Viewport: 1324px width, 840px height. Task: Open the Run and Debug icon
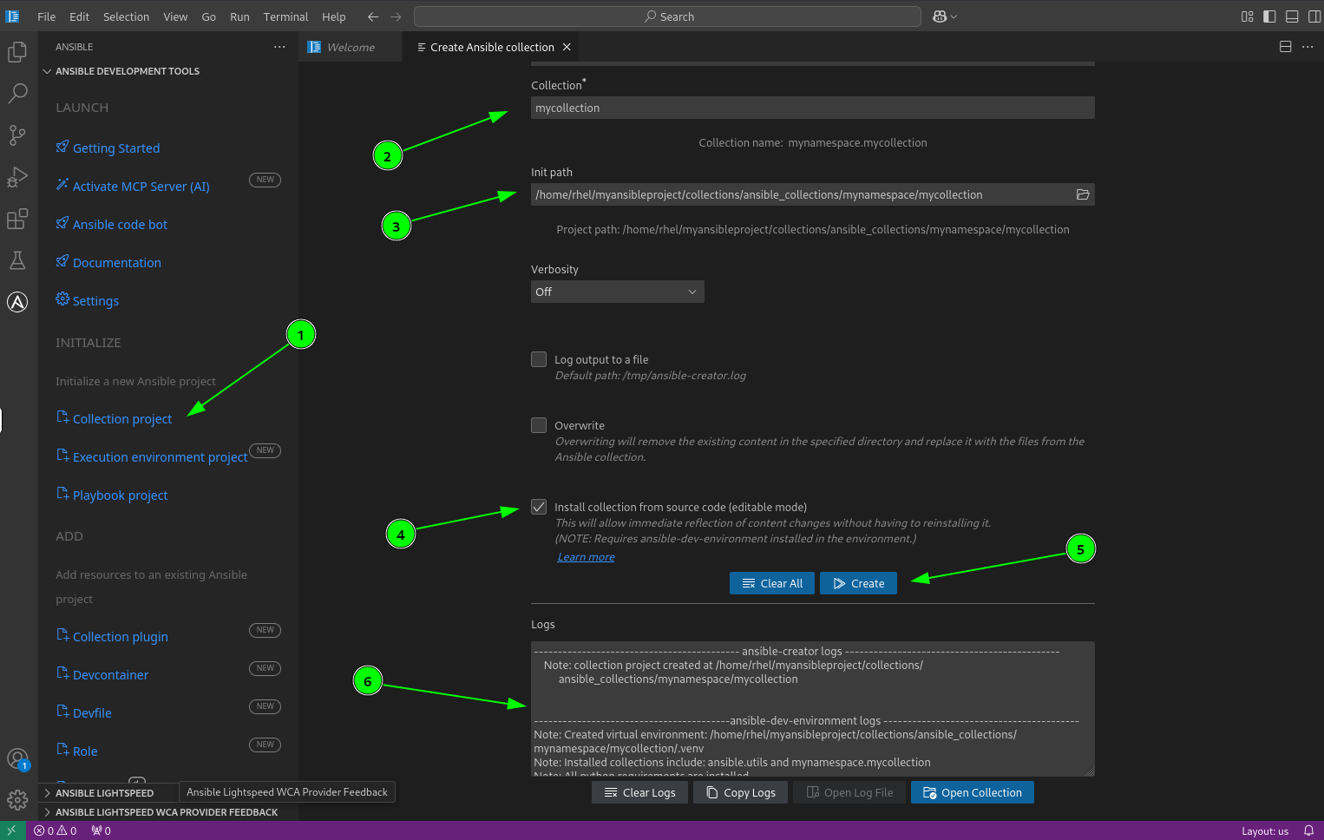pyautogui.click(x=17, y=177)
